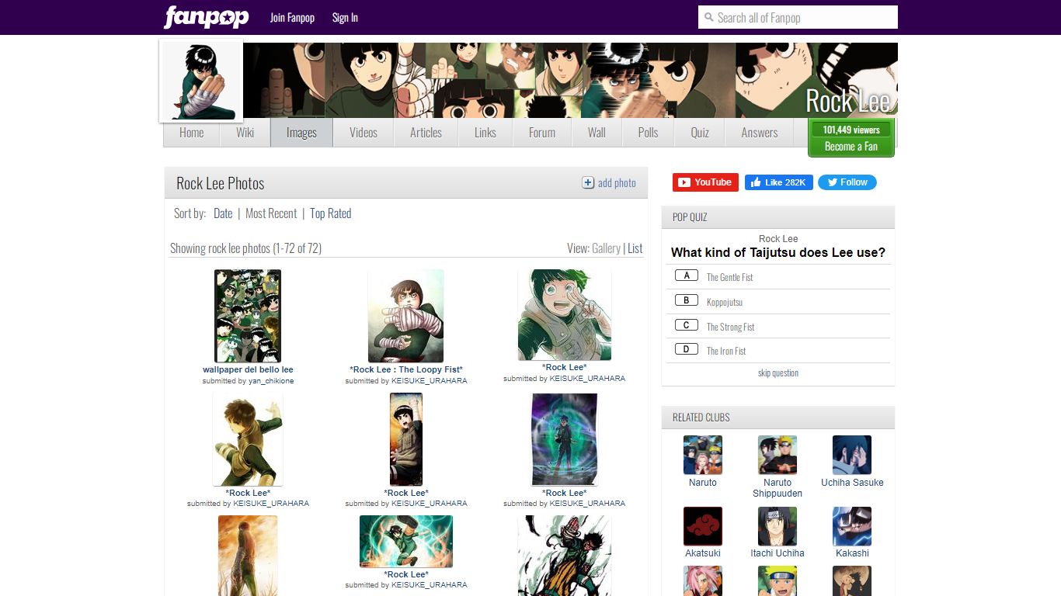The image size is (1061, 596).
Task: Sort photos by Top Rated
Action: click(x=331, y=213)
